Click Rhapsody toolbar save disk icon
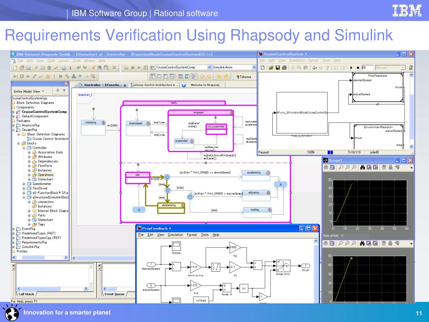Screen dimensions: 429x322 (28, 68)
